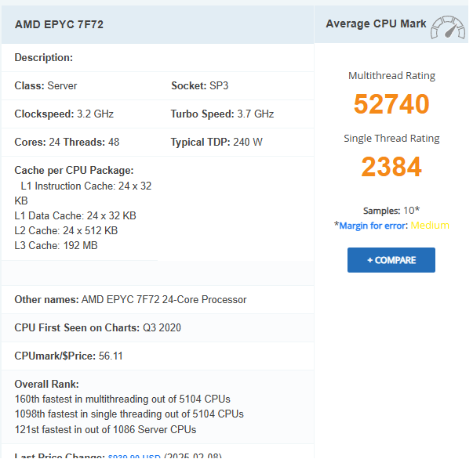
Task: Select Clockspeed: 3.2 GHz text
Action: [64, 114]
